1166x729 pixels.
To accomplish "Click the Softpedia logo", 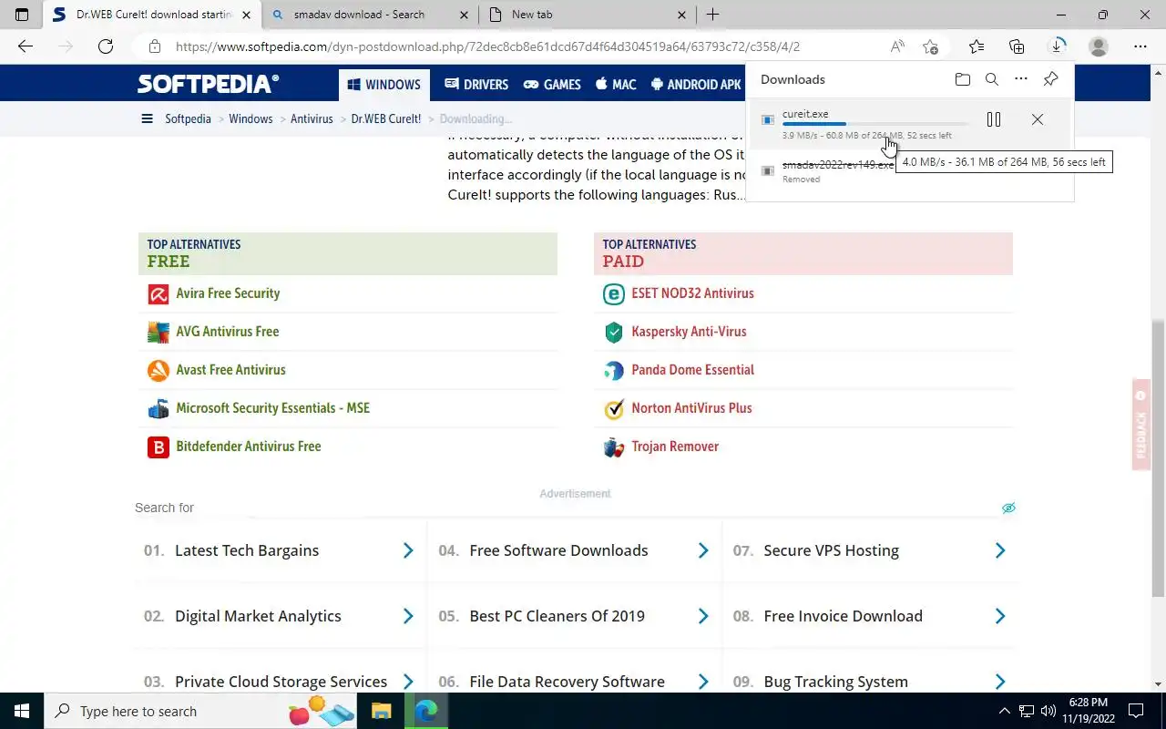I will point(208,84).
